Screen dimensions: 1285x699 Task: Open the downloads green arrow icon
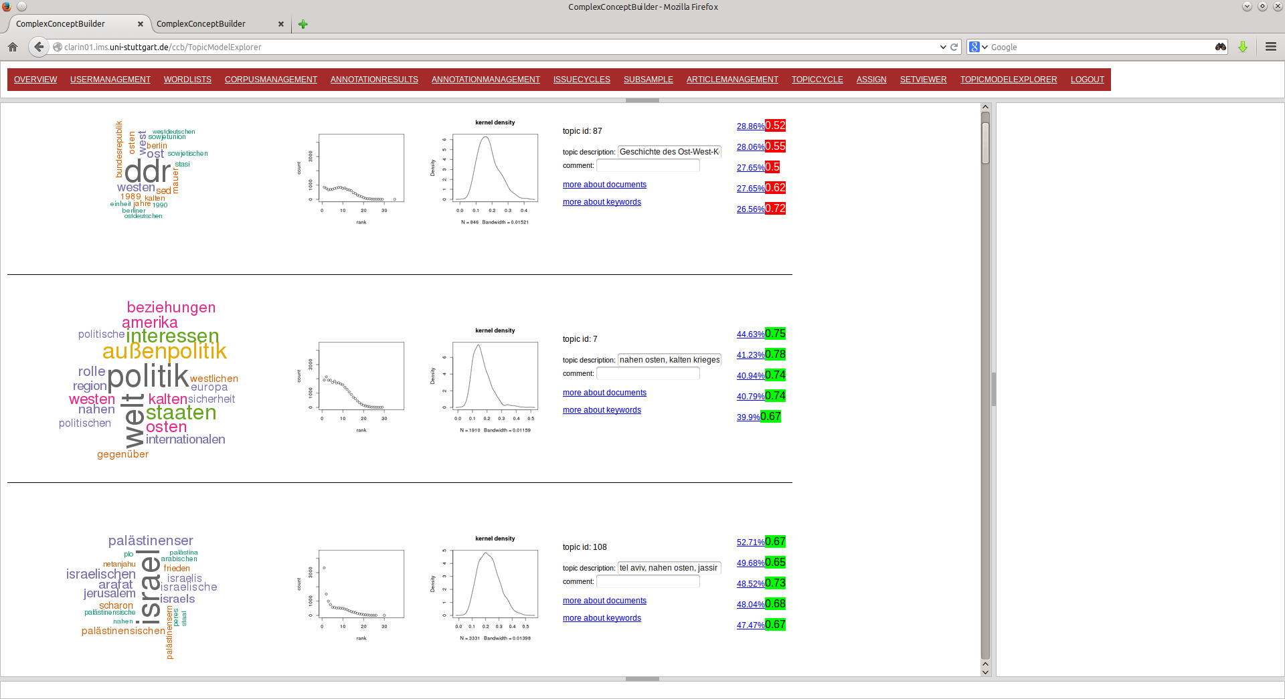1243,47
